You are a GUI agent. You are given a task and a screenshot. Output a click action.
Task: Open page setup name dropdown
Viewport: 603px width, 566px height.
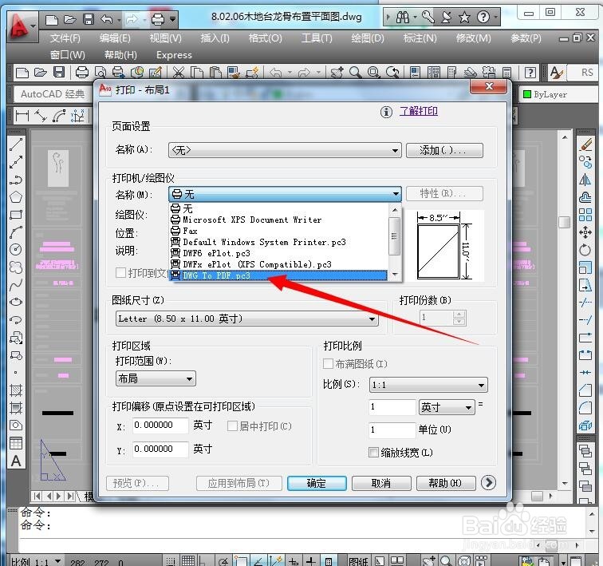(x=285, y=150)
